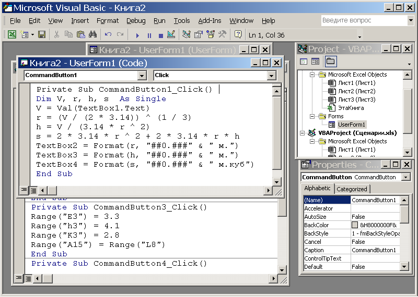Toggle Procedure View in back code window
The width and height of the screenshot is (418, 297).
[x=19, y=278]
